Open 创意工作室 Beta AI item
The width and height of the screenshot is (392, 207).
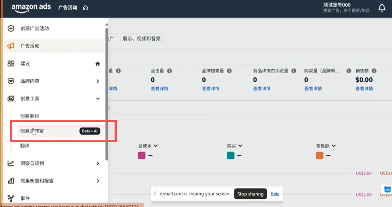[61, 131]
